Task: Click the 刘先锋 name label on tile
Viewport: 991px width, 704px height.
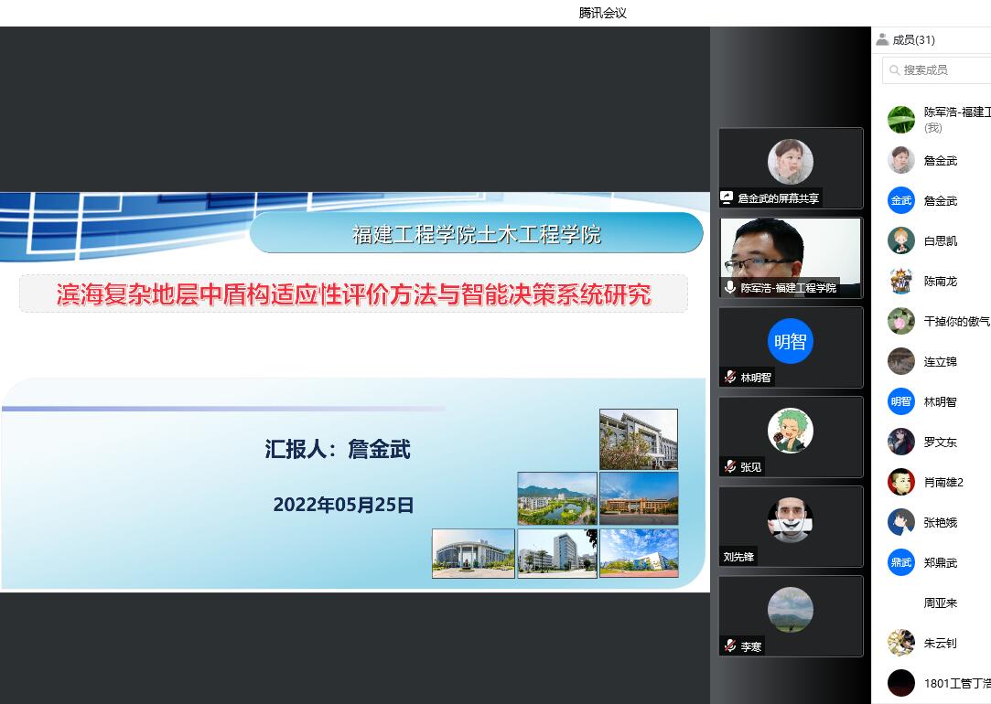Action: click(x=738, y=557)
